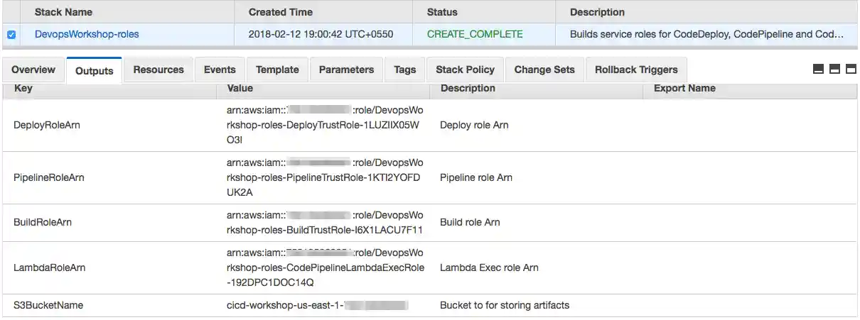
Task: Open the Rollback Triggers tab
Action: coord(636,70)
